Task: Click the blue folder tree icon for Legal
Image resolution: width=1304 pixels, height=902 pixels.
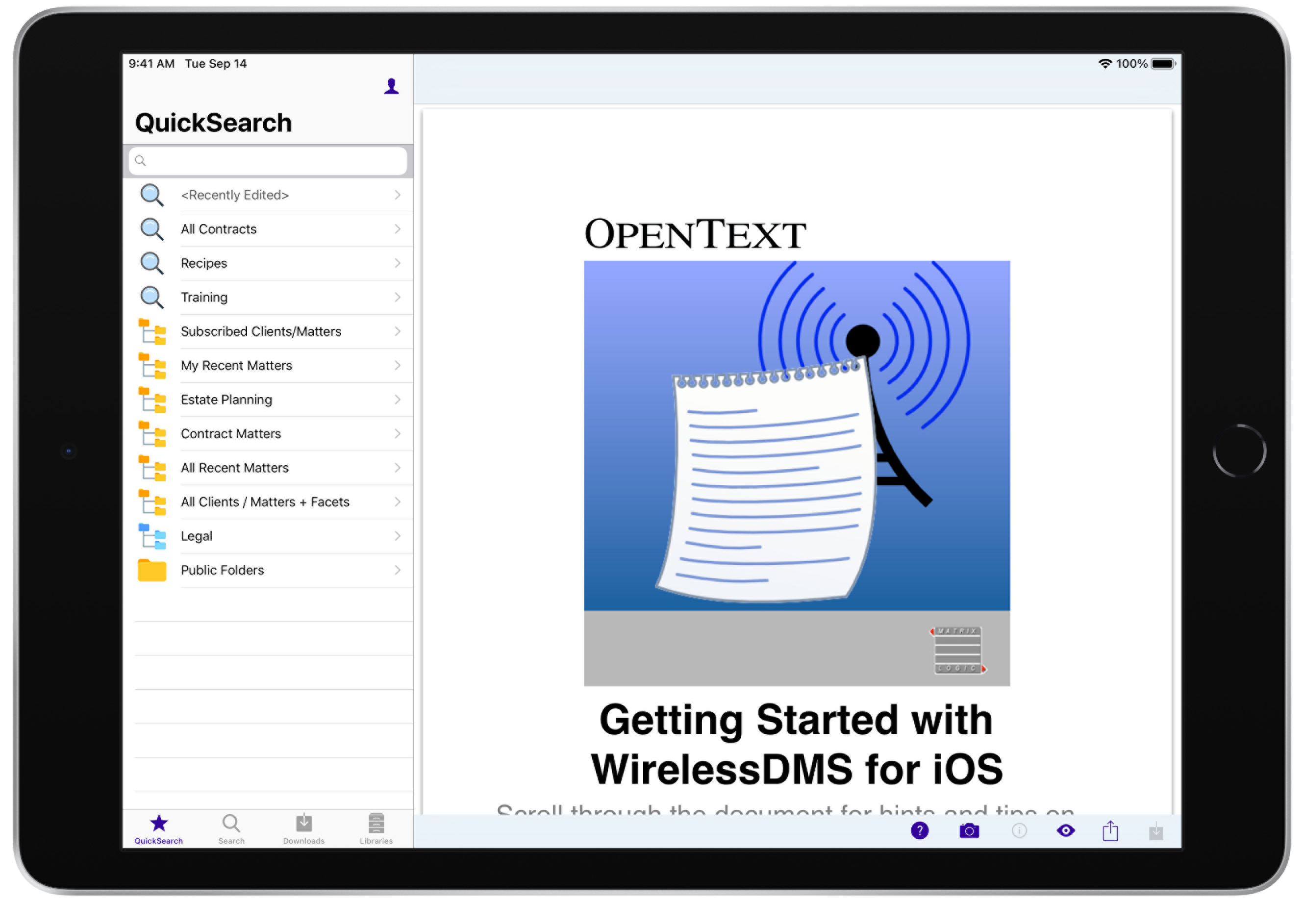Action: coord(152,536)
